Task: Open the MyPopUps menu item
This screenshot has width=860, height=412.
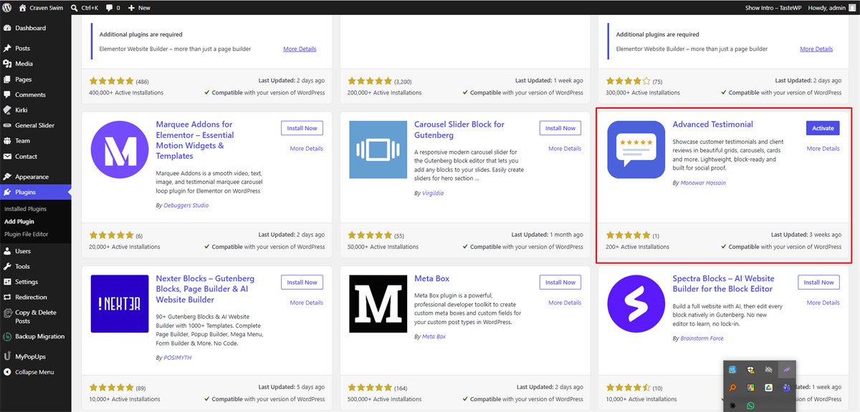Action: (36, 356)
